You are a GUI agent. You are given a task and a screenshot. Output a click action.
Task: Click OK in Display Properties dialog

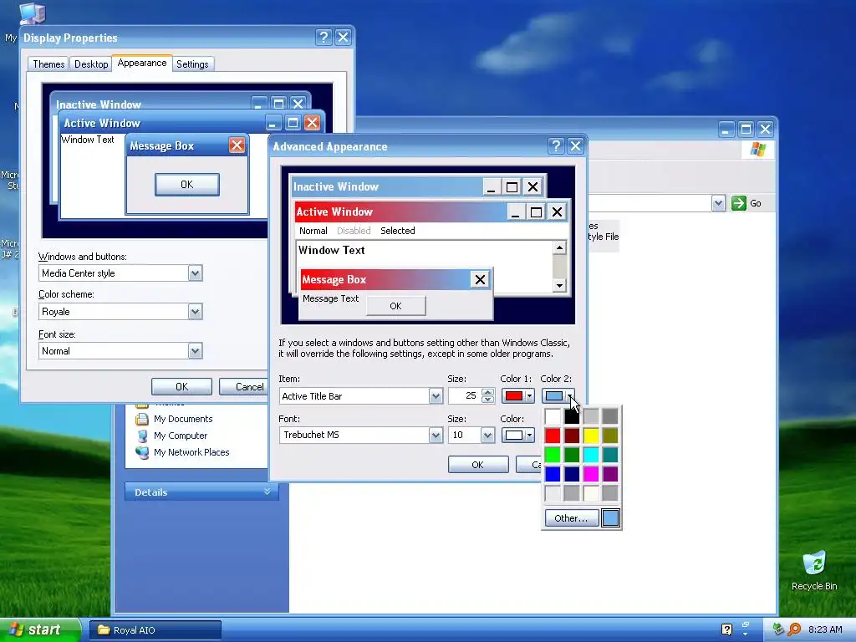[x=181, y=387]
